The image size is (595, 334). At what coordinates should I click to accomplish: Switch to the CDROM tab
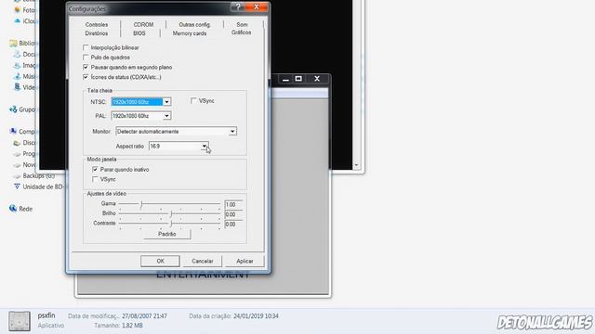coord(143,25)
